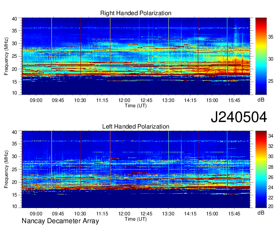This screenshot has width=278, height=226.
Task: Click 32 dB tick on bottom color bar
Action: click(x=271, y=146)
